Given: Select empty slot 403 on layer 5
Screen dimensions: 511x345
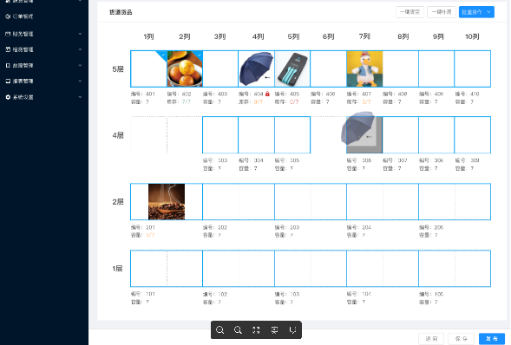Looking at the screenshot, I should click(x=220, y=68).
